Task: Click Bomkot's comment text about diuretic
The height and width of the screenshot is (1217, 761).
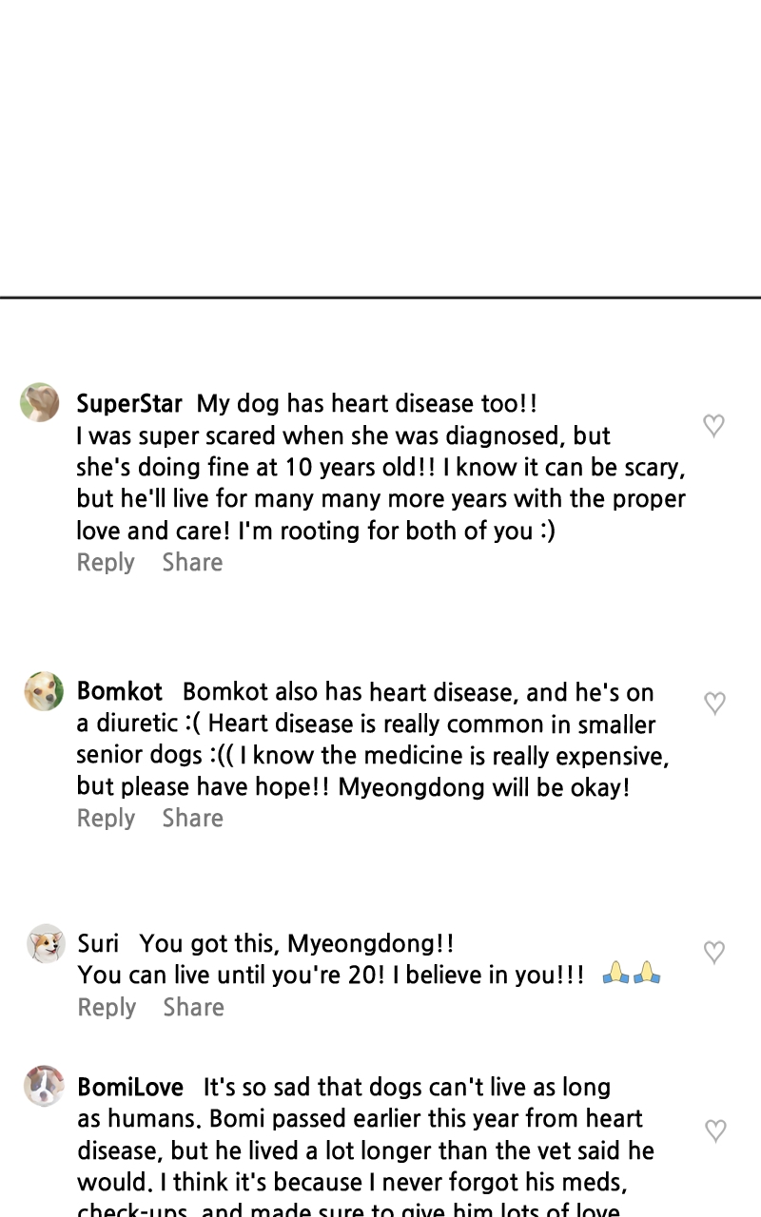Action: point(366,740)
